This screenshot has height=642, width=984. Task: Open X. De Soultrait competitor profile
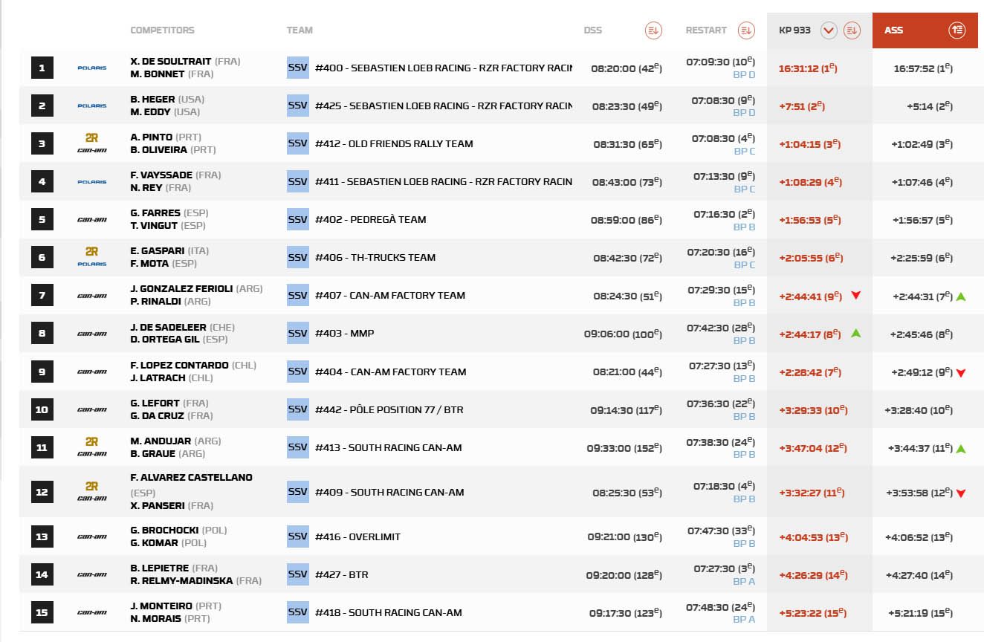170,62
